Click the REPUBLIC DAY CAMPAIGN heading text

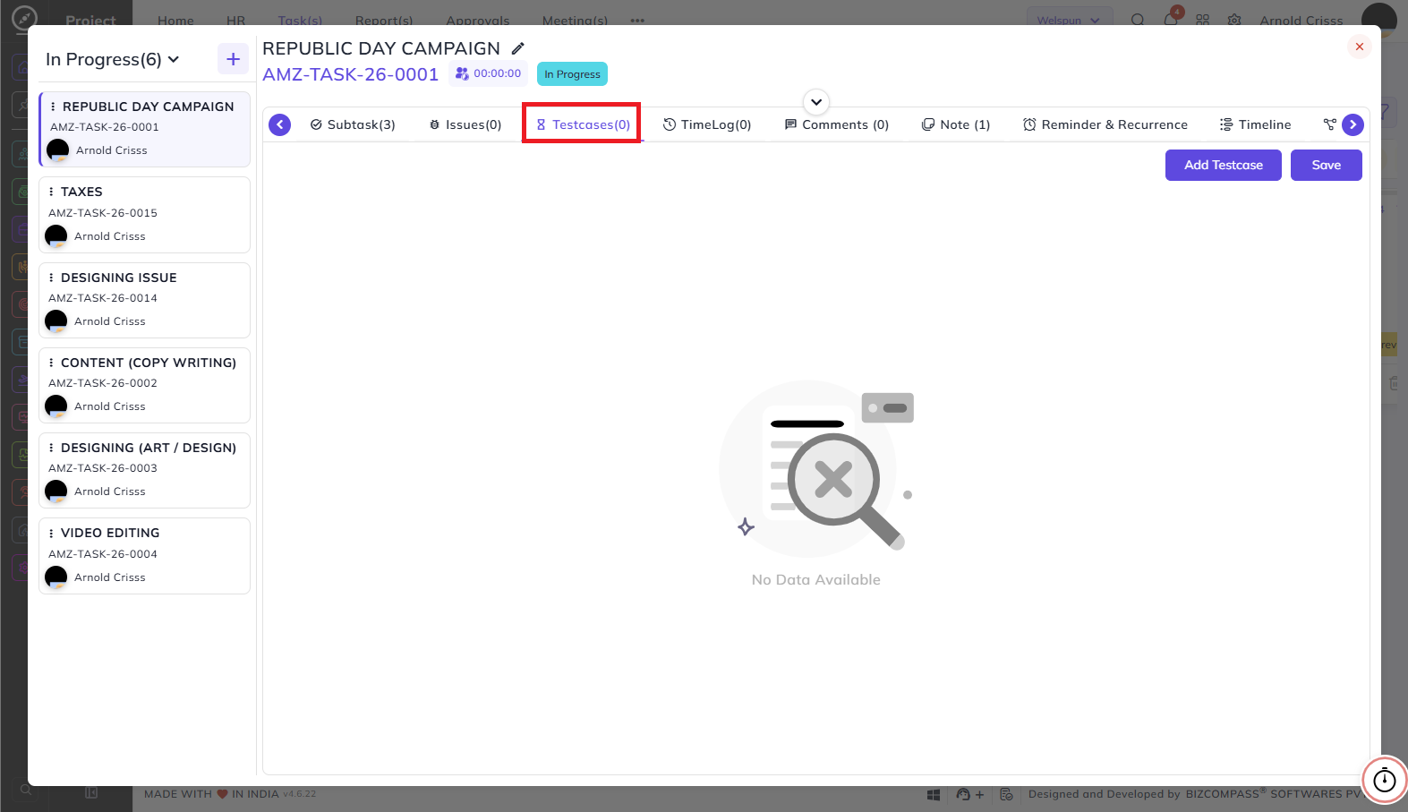coord(381,48)
